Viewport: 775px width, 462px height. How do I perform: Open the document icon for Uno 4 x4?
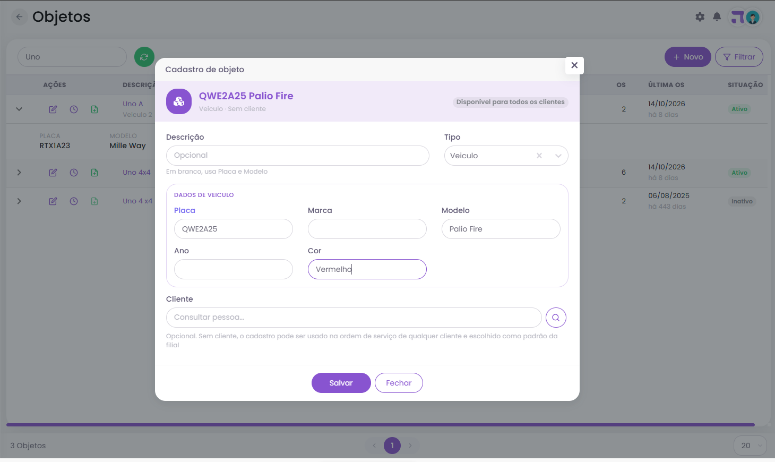click(94, 201)
